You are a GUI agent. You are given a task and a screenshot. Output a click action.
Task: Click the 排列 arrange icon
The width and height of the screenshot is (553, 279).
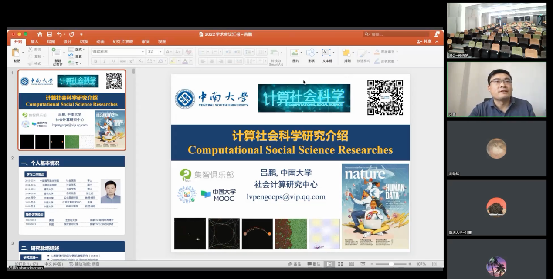pyautogui.click(x=347, y=56)
